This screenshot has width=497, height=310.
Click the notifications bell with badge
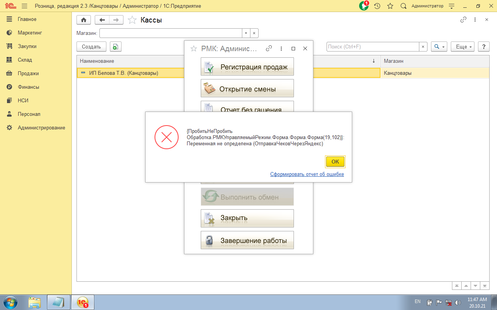(x=364, y=6)
